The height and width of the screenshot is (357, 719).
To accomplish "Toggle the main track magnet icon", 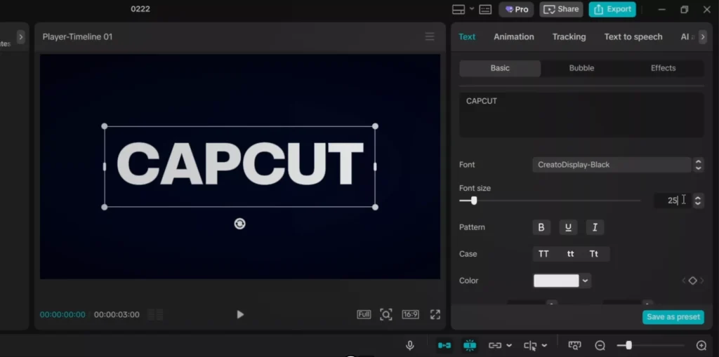I will click(444, 346).
